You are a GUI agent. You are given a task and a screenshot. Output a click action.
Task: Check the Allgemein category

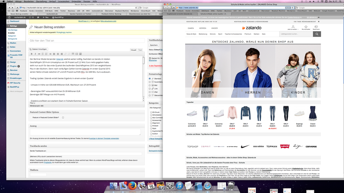[x=151, y=123]
